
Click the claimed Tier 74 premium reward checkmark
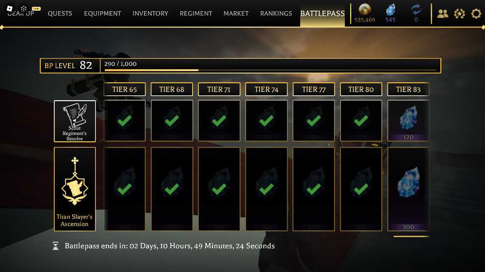point(266,189)
